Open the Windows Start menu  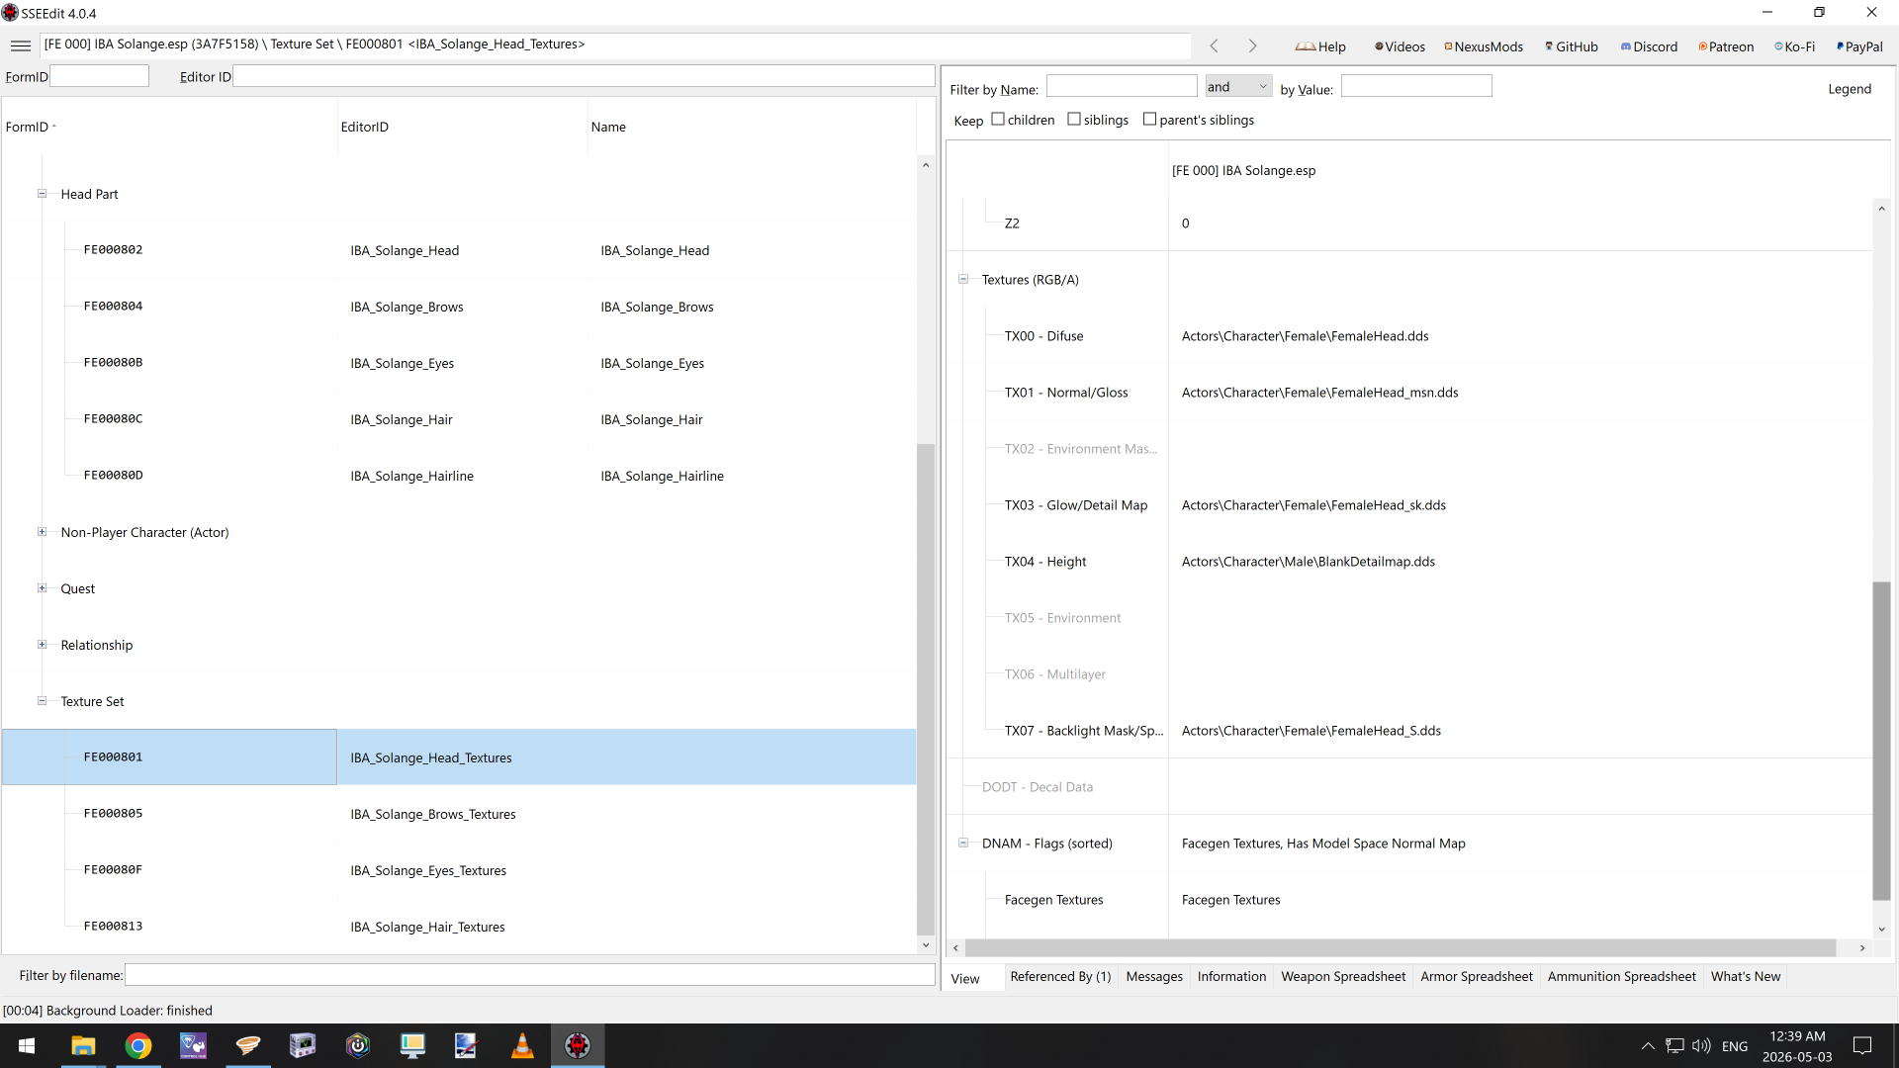(27, 1045)
